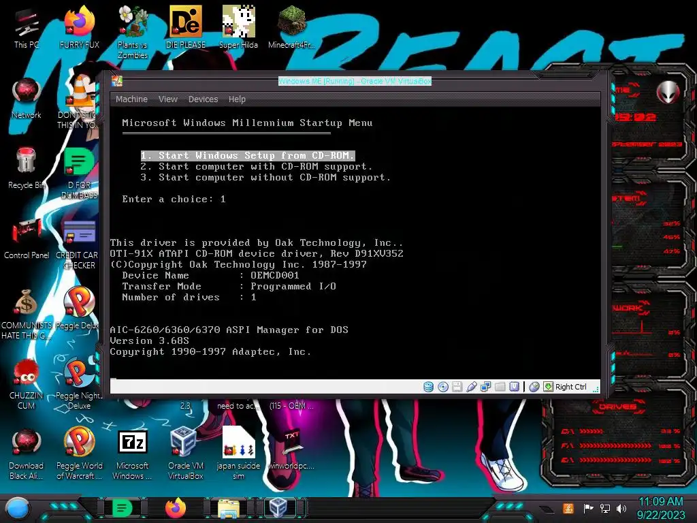Open Firefox from the taskbar
This screenshot has width=697, height=523.
click(176, 508)
